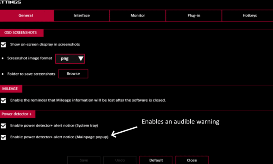Close the settings dialog
The image size is (273, 164).
(192, 160)
